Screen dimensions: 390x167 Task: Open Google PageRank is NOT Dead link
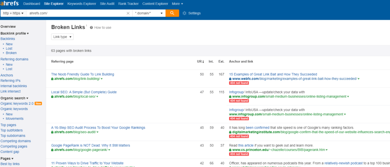[91, 145]
